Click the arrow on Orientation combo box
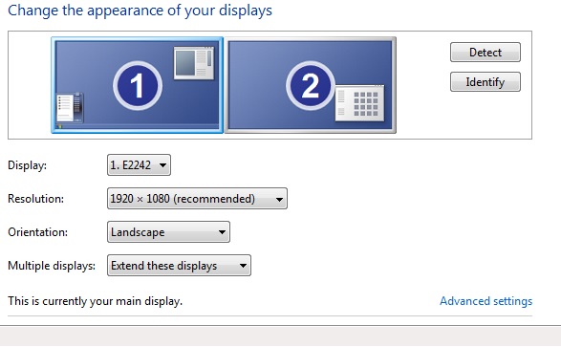The height and width of the screenshot is (347, 561). [222, 232]
